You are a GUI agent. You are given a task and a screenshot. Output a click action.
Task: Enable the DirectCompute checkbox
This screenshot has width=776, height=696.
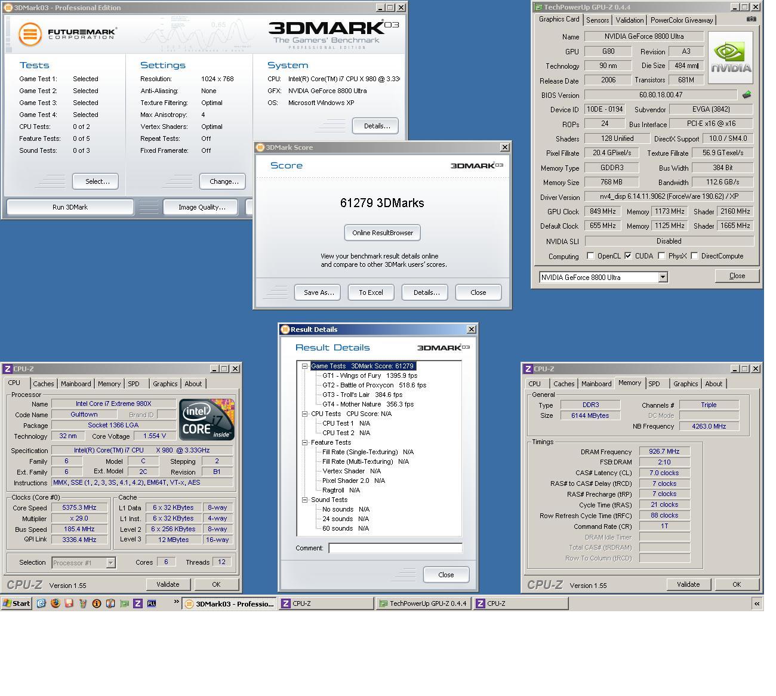point(694,256)
